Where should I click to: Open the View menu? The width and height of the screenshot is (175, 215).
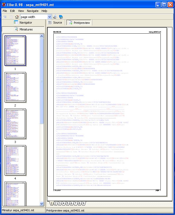(21, 11)
